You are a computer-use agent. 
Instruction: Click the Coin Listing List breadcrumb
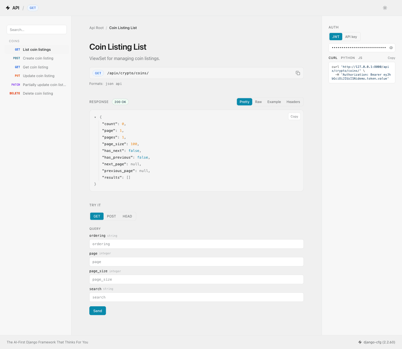(x=123, y=28)
